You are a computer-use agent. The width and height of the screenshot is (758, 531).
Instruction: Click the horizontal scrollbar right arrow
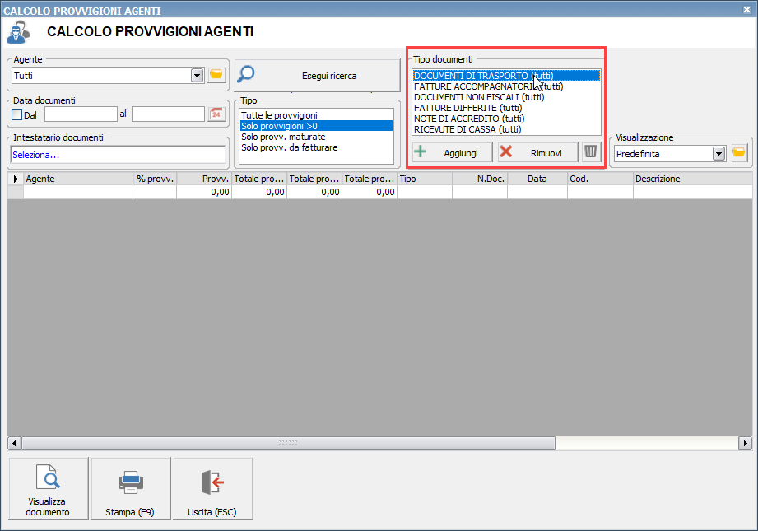[745, 443]
